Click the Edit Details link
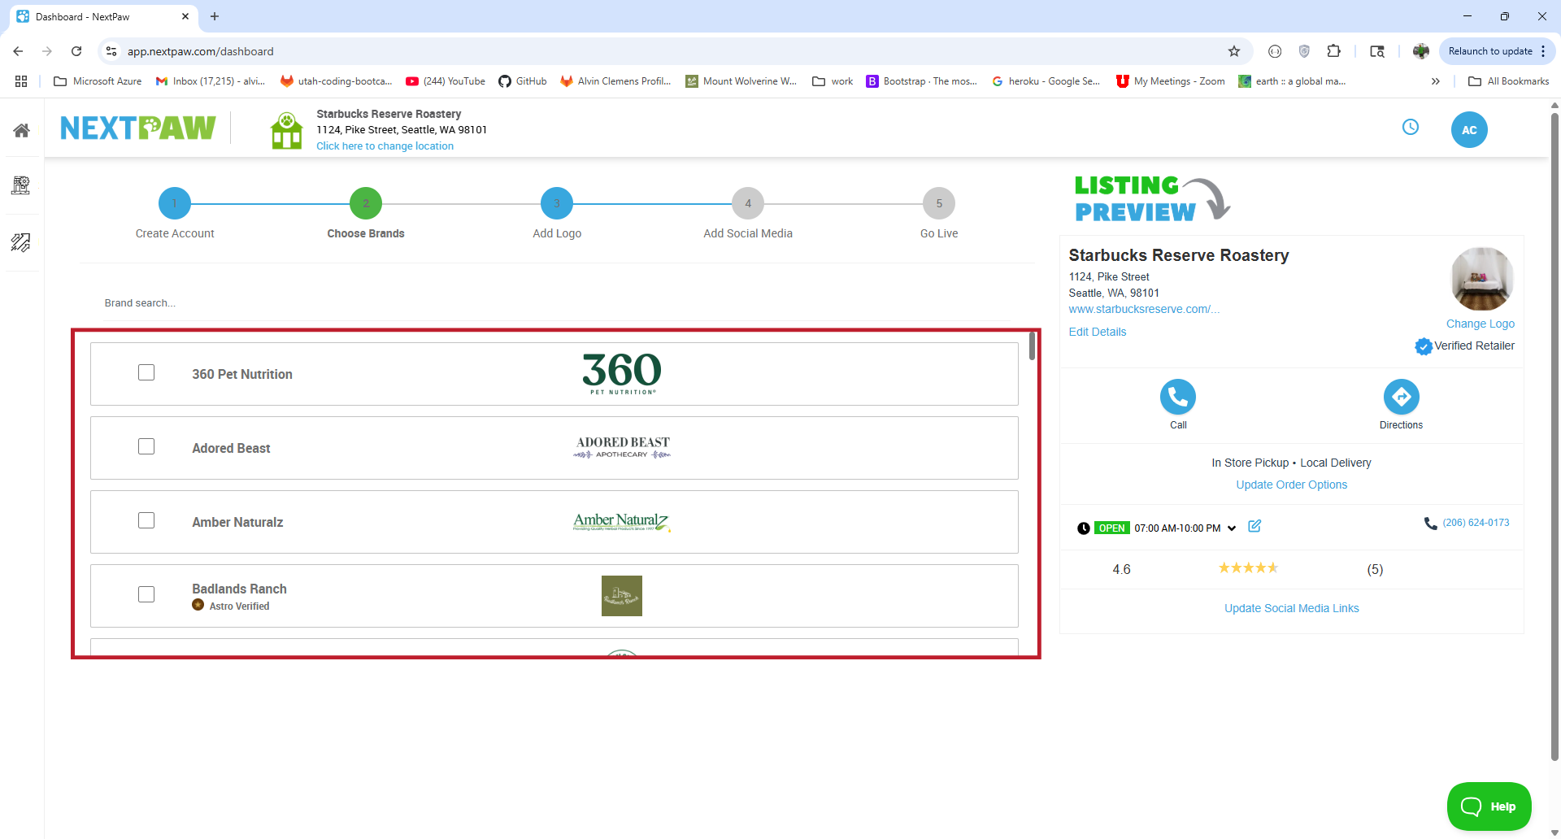The image size is (1561, 839). coord(1098,332)
